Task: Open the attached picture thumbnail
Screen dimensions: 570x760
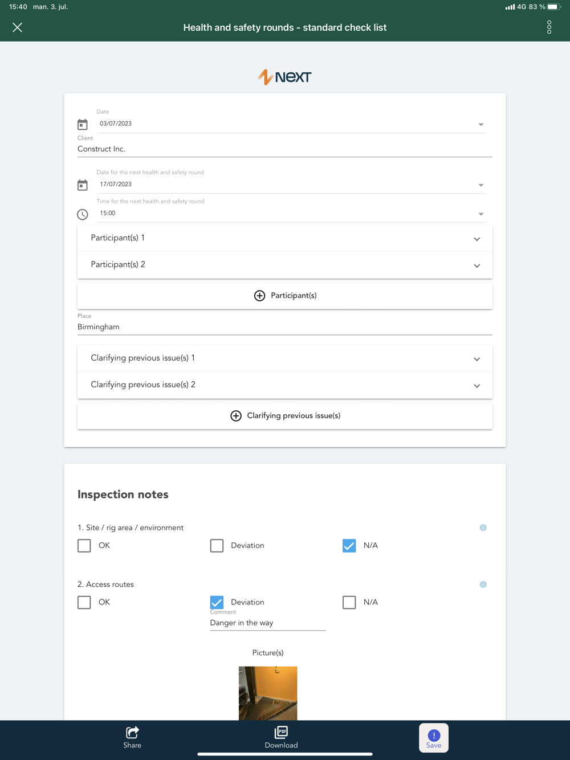Action: pyautogui.click(x=268, y=693)
